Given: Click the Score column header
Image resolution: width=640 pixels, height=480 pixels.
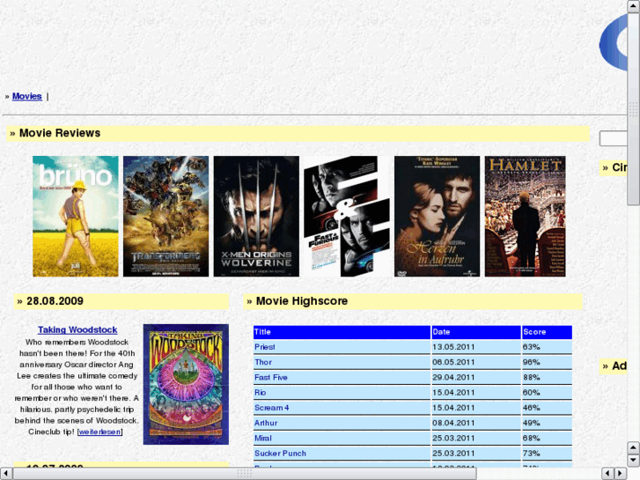Looking at the screenshot, I should pyautogui.click(x=547, y=332).
